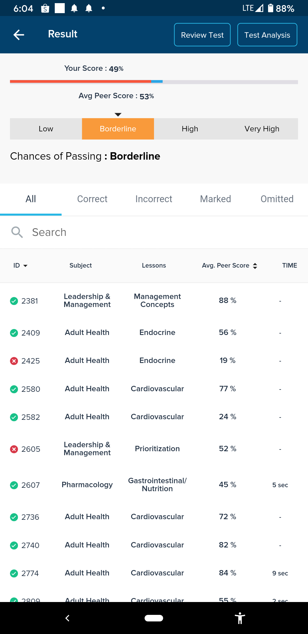Switch to the Marked tab
The width and height of the screenshot is (308, 634).
tap(216, 199)
